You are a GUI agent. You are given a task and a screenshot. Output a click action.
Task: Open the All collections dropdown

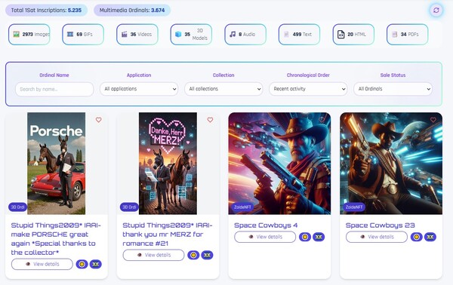pyautogui.click(x=223, y=89)
